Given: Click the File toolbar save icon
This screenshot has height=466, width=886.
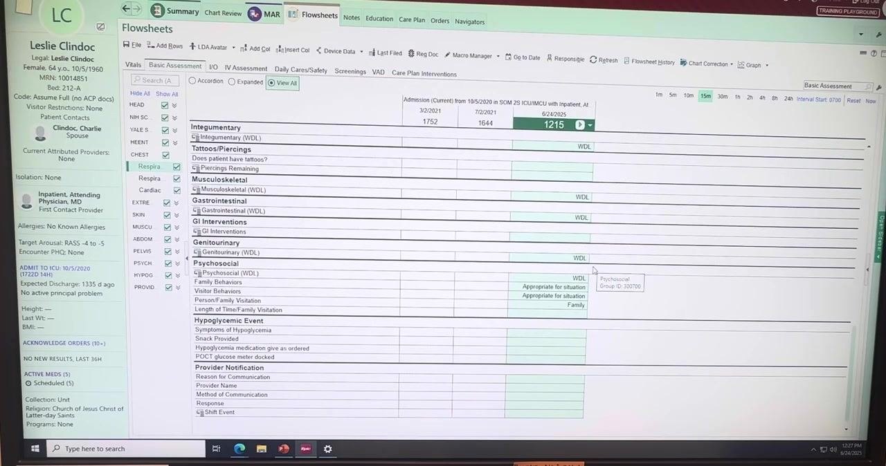Looking at the screenshot, I should click(126, 45).
